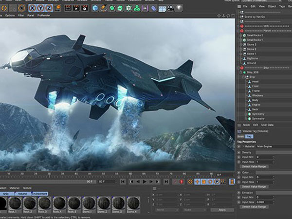Open the Render Settings clapperboard with gear
Image resolution: width=292 pixels, height=219 pixels.
pyautogui.click(x=85, y=8)
